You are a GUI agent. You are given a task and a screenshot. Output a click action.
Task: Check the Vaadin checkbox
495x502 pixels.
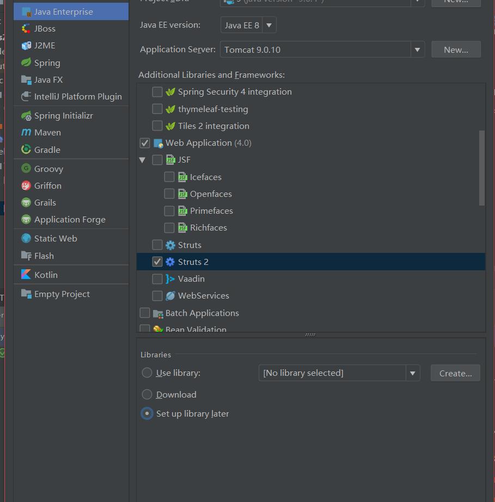tap(157, 278)
